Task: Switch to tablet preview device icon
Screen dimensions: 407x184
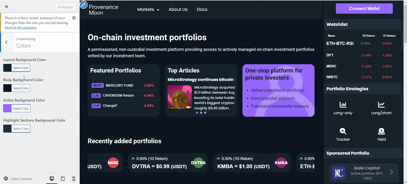Action: [63, 179]
